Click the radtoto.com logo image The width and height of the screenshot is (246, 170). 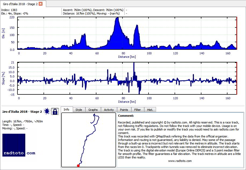[19, 145]
